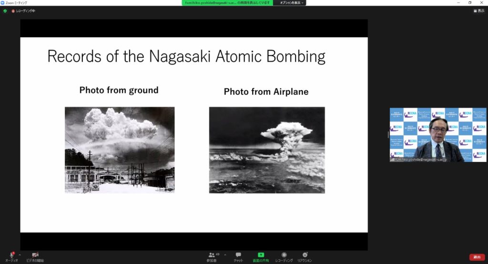The width and height of the screenshot is (488, 264).
Task: Click the Photo from Airplane image
Action: click(x=267, y=150)
